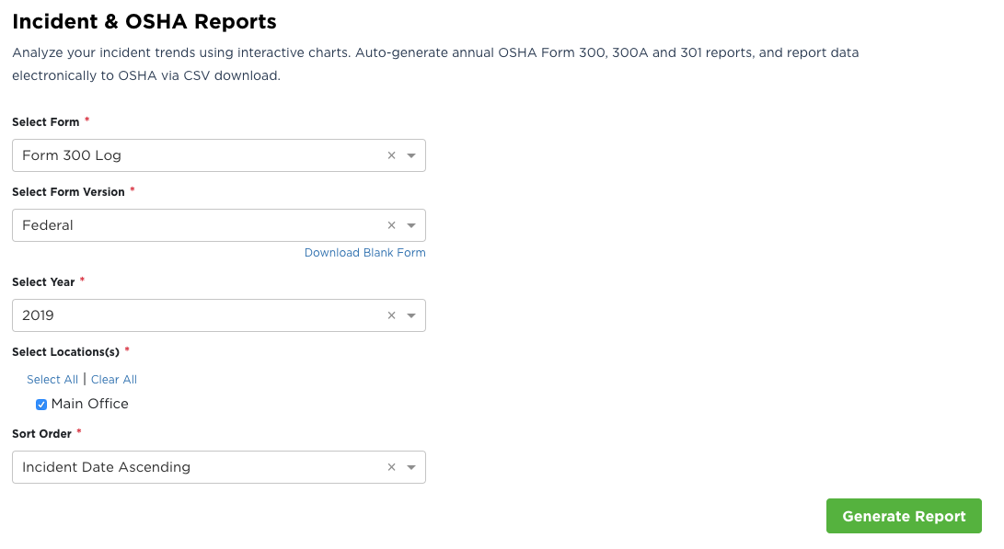Viewport: 1004px width, 549px height.
Task: Expand the Select Form Version dropdown arrow
Action: (x=411, y=225)
